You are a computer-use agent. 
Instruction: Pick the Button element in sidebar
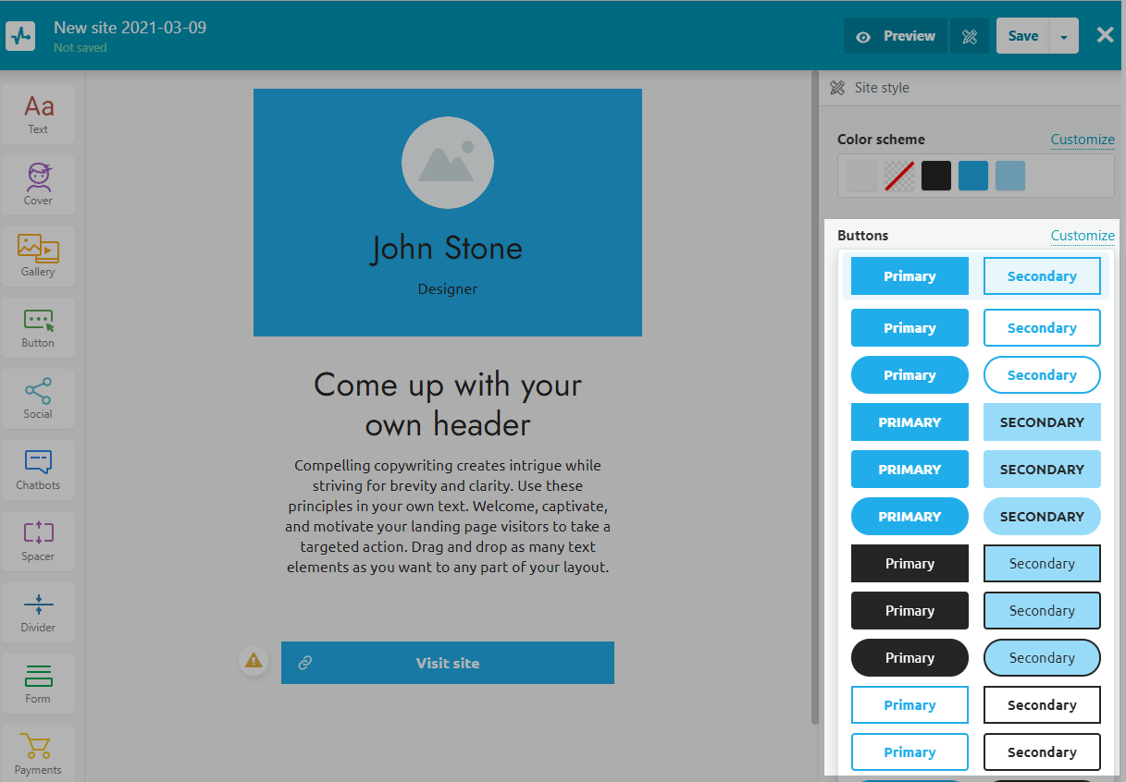pos(38,327)
